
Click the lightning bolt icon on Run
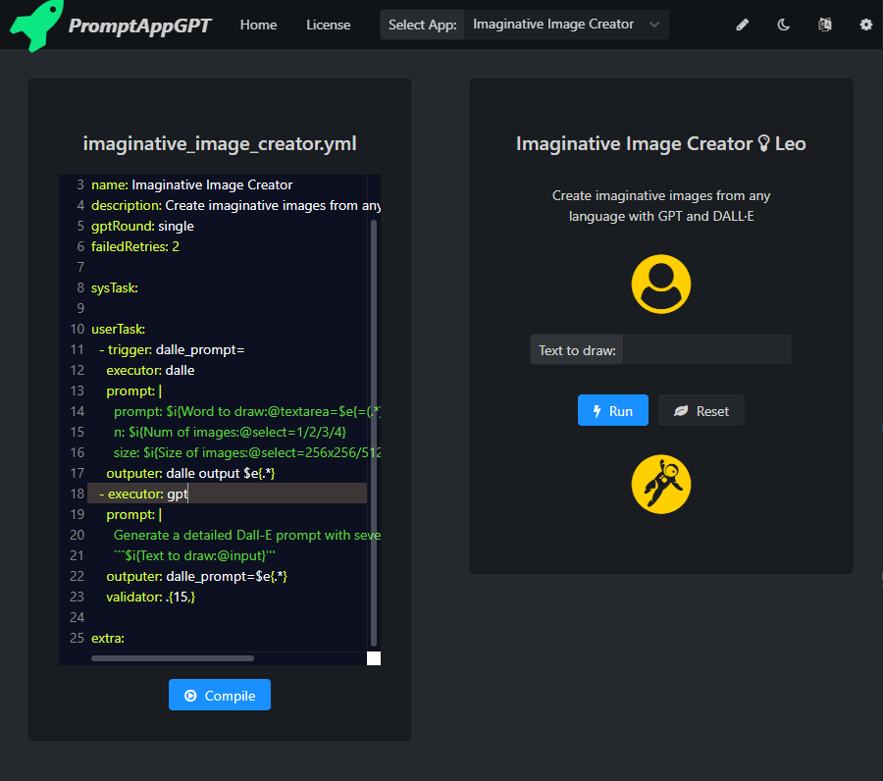tap(597, 411)
